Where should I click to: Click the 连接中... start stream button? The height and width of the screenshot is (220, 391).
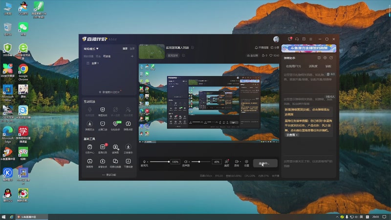[265, 163]
